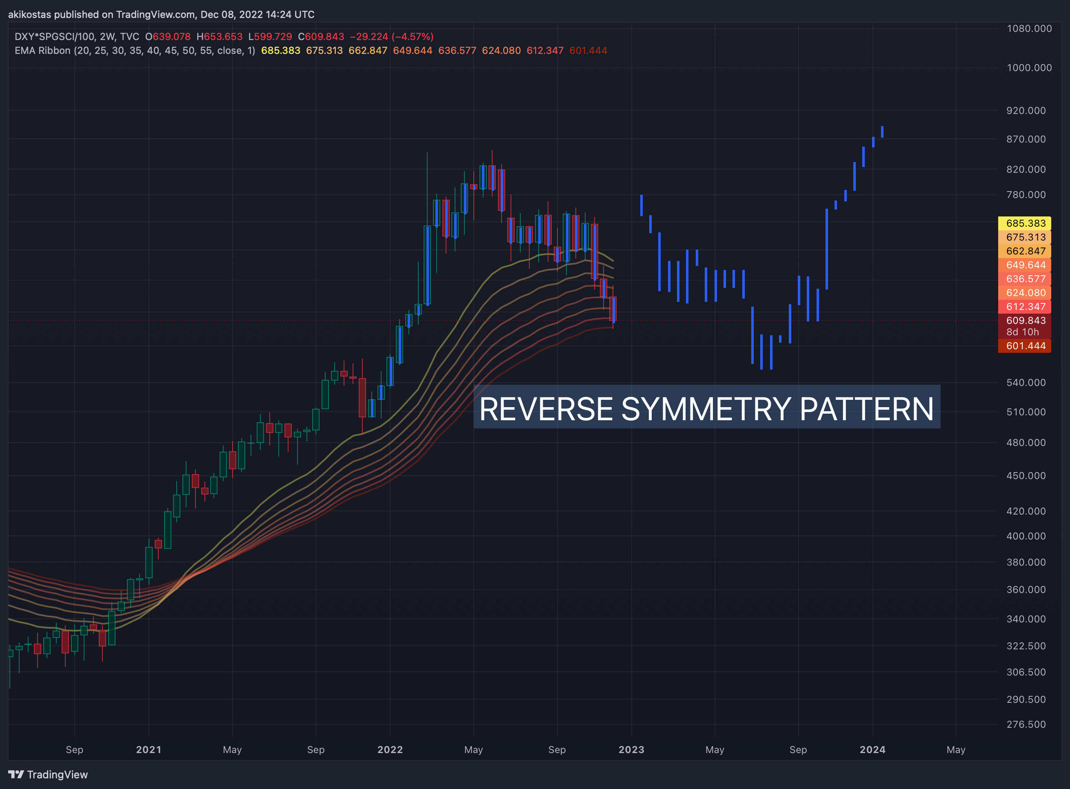
Task: Click the 662.847 price label on axis
Action: tap(1024, 251)
